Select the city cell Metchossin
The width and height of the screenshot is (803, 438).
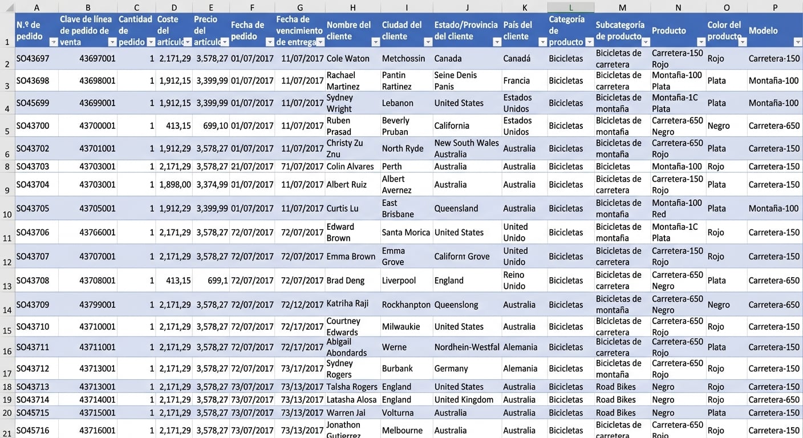point(407,59)
